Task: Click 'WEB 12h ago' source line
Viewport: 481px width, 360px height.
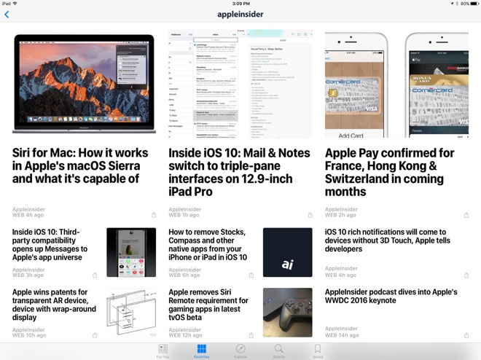Action: [185, 335]
